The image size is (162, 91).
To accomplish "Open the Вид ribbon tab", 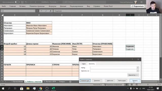I will (x=88, y=6).
